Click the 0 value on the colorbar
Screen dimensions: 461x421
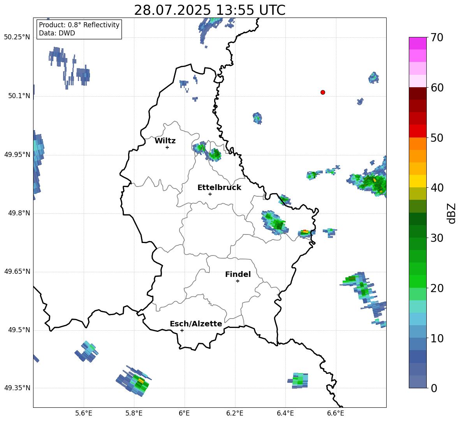[434, 388]
